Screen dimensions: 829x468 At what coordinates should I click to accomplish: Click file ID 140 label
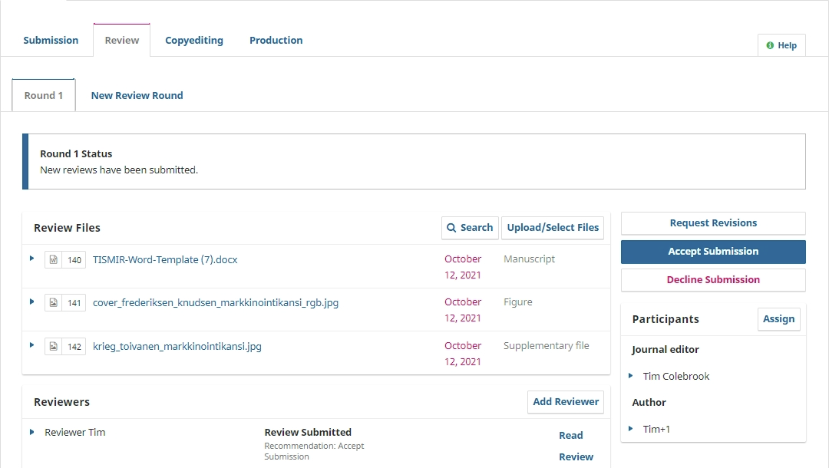74,260
